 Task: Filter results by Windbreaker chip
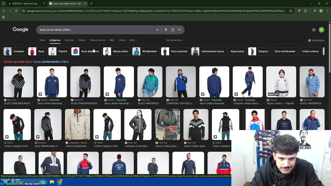(x=145, y=51)
